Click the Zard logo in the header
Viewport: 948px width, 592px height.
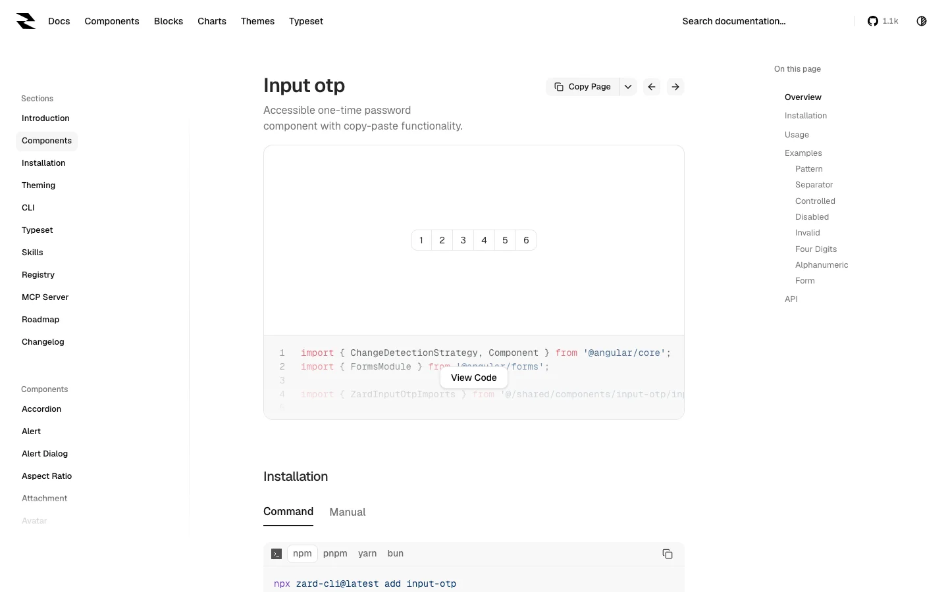pyautogui.click(x=26, y=21)
